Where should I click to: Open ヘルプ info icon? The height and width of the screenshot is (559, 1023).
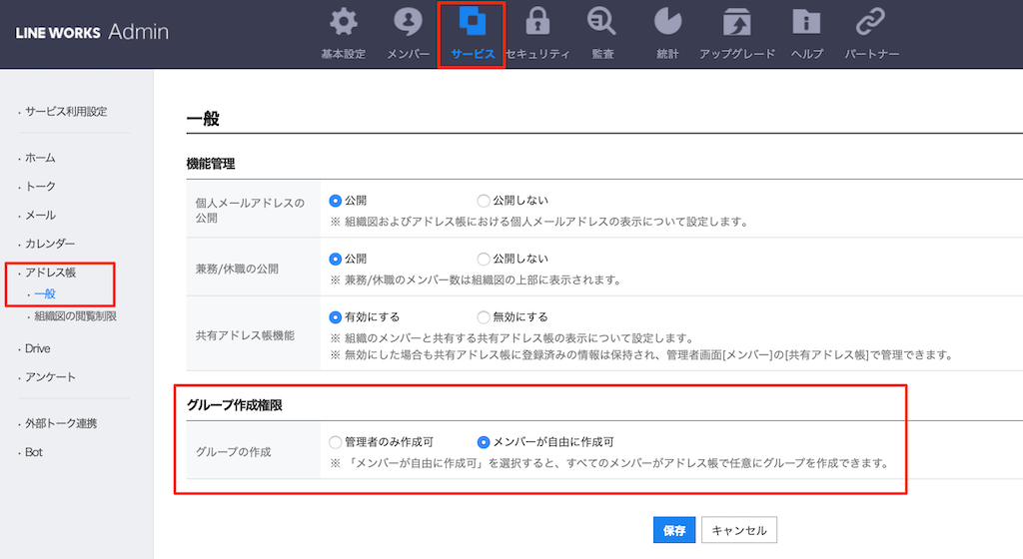[806, 22]
